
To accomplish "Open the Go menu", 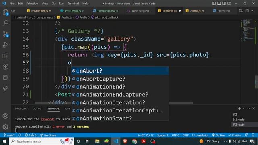I will tap(53, 4).
